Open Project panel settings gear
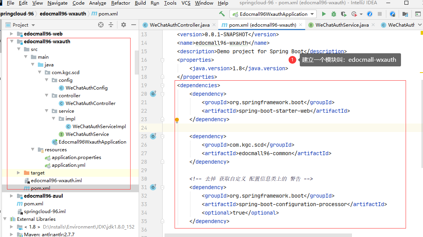The image size is (423, 237). [124, 25]
